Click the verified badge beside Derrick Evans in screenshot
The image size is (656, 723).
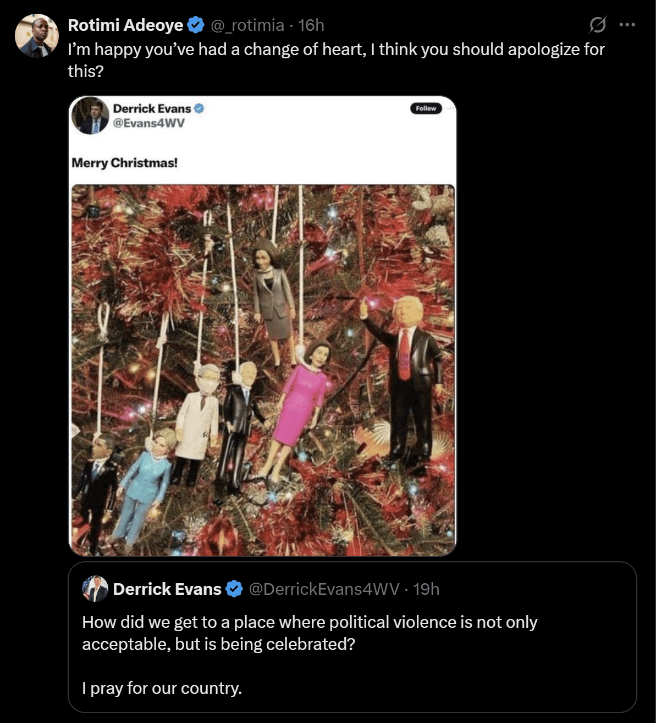pos(199,108)
